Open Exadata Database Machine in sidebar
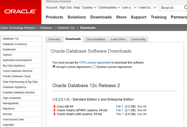Viewport: 187px width, 127px height. pos(21,93)
